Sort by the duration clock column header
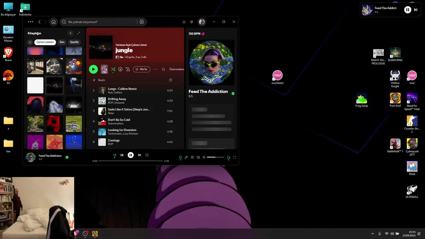This screenshot has width=425, height=239. [x=170, y=80]
